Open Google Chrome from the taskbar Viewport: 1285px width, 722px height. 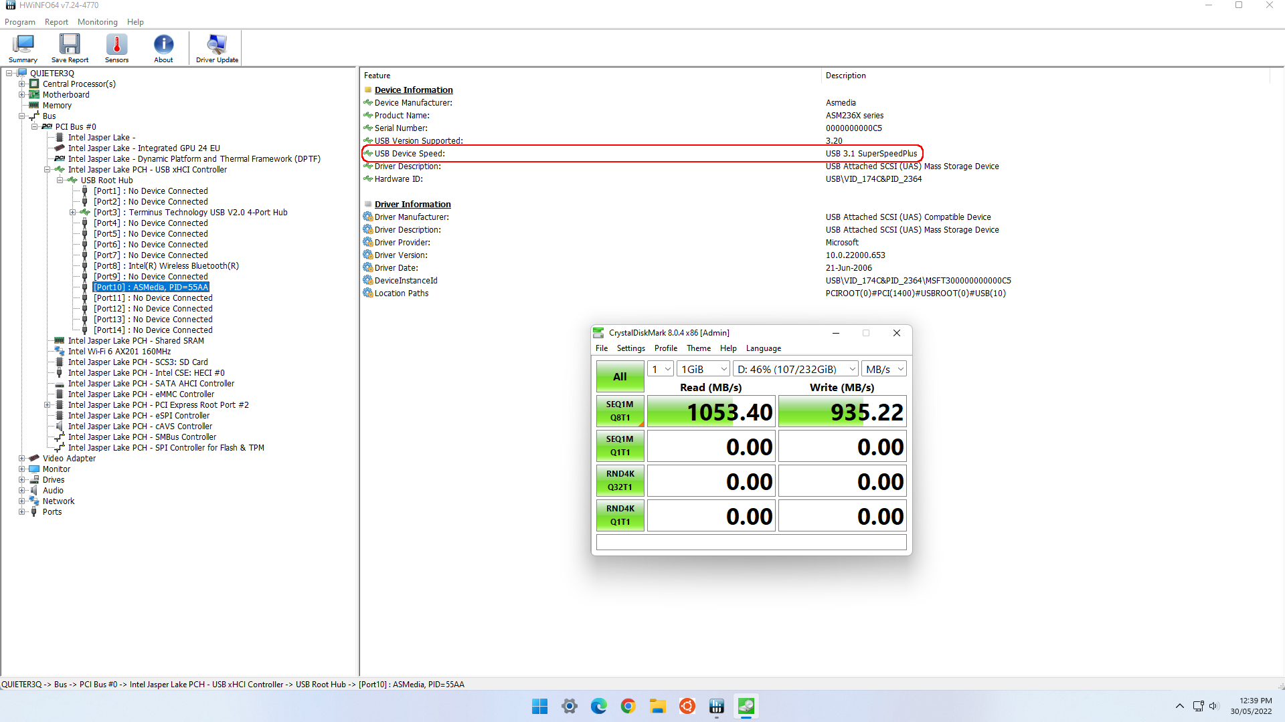(x=628, y=706)
